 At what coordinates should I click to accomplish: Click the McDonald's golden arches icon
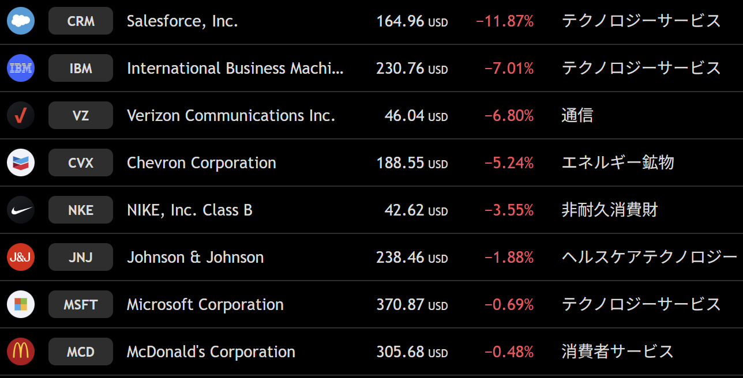click(21, 352)
